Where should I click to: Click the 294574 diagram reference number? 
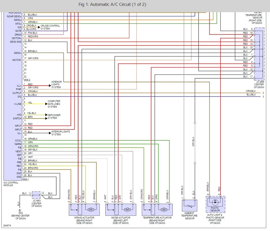coord(7,225)
